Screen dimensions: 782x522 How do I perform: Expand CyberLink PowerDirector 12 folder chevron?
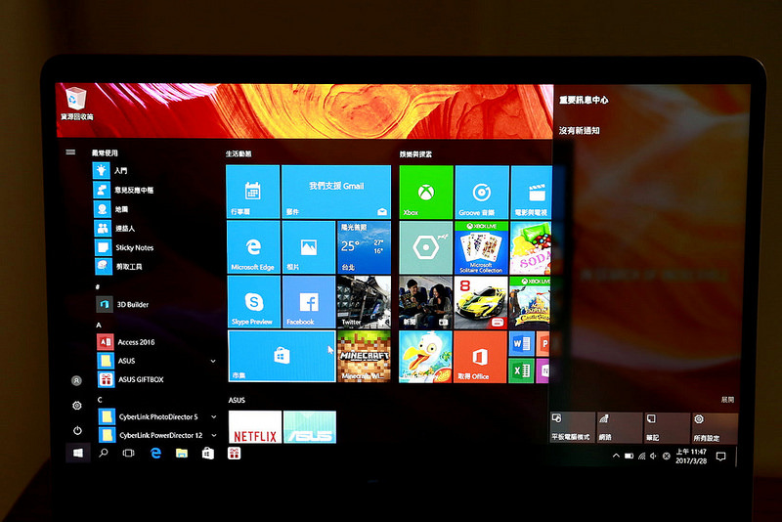tap(213, 435)
